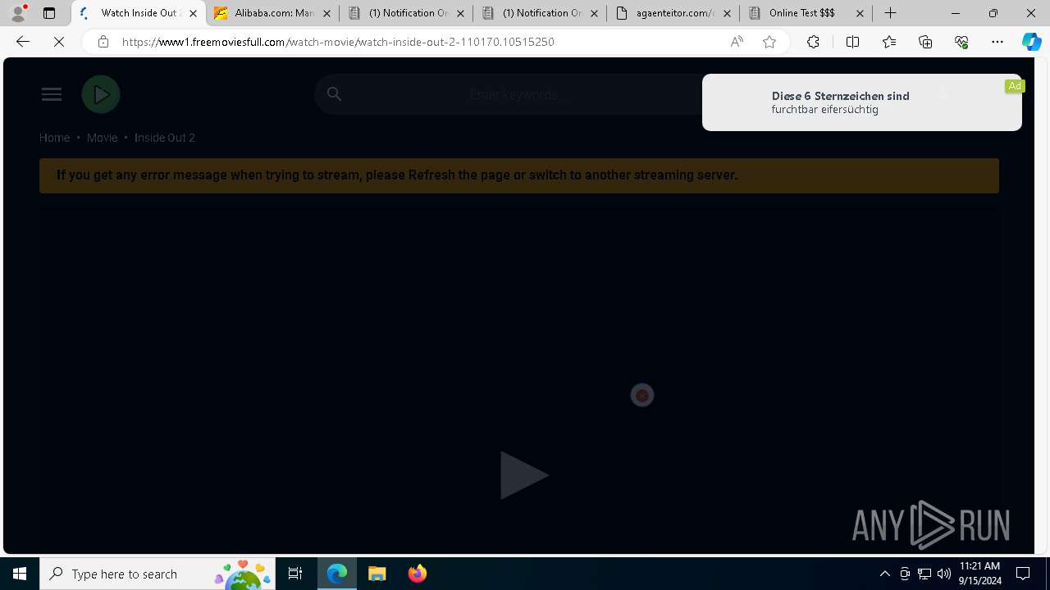Open Task View
1050x590 pixels.
pyautogui.click(x=295, y=574)
